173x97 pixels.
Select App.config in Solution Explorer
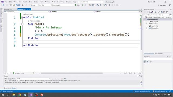tap(154, 26)
